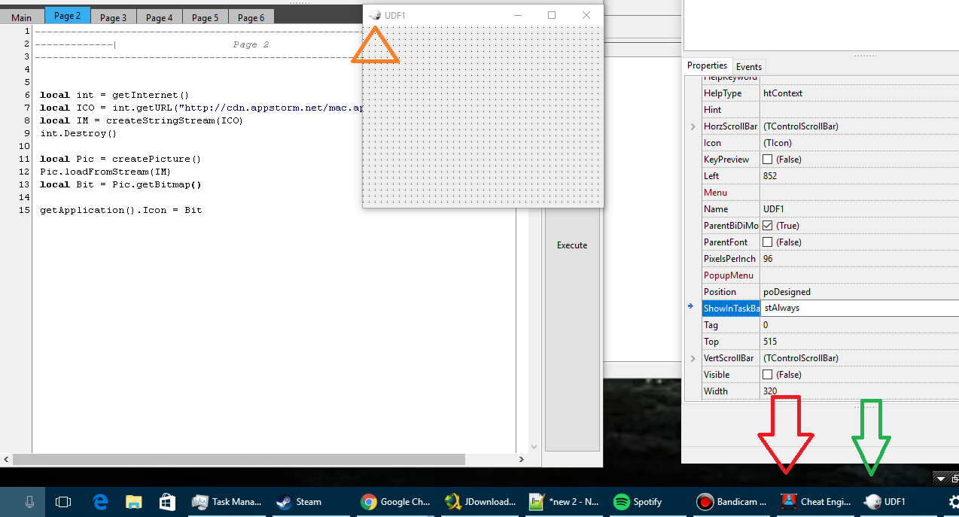Open JDownloader from the taskbar

(x=480, y=502)
